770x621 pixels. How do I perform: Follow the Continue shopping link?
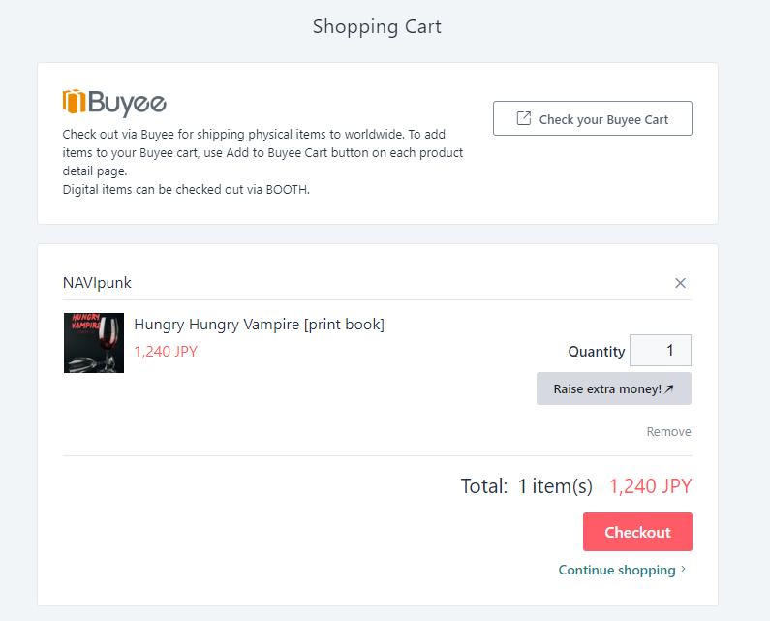(x=617, y=570)
